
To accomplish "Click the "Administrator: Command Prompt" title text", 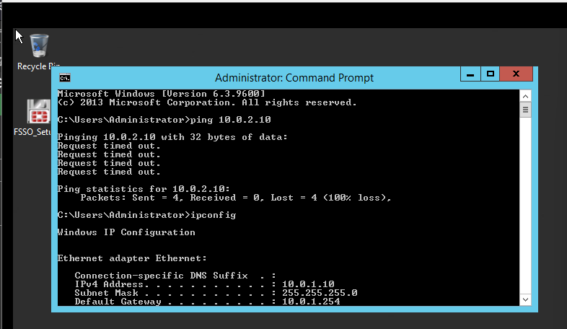I will [x=294, y=78].
